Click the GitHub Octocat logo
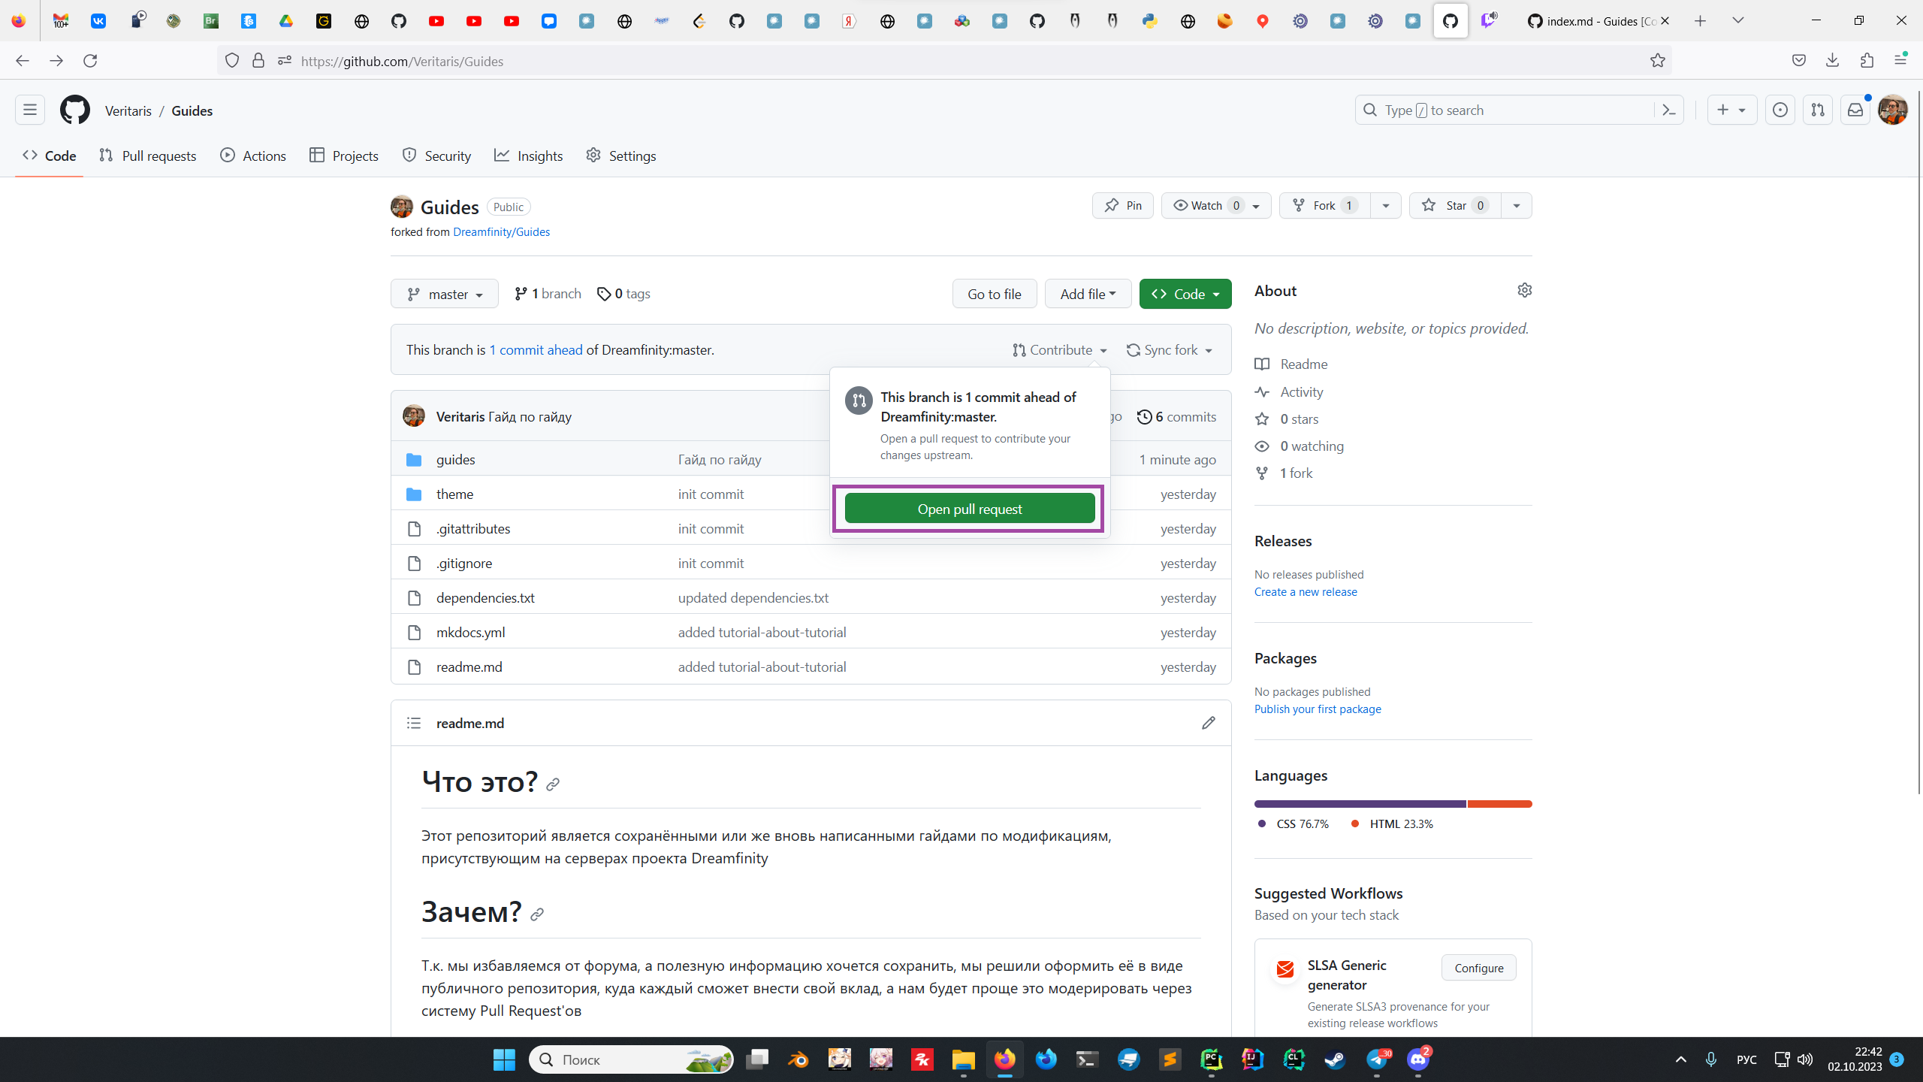Screen dimensions: 1923x1082 74,110
